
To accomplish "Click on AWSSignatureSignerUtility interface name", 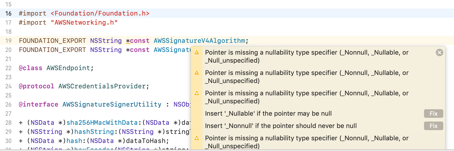I will (112, 104).
